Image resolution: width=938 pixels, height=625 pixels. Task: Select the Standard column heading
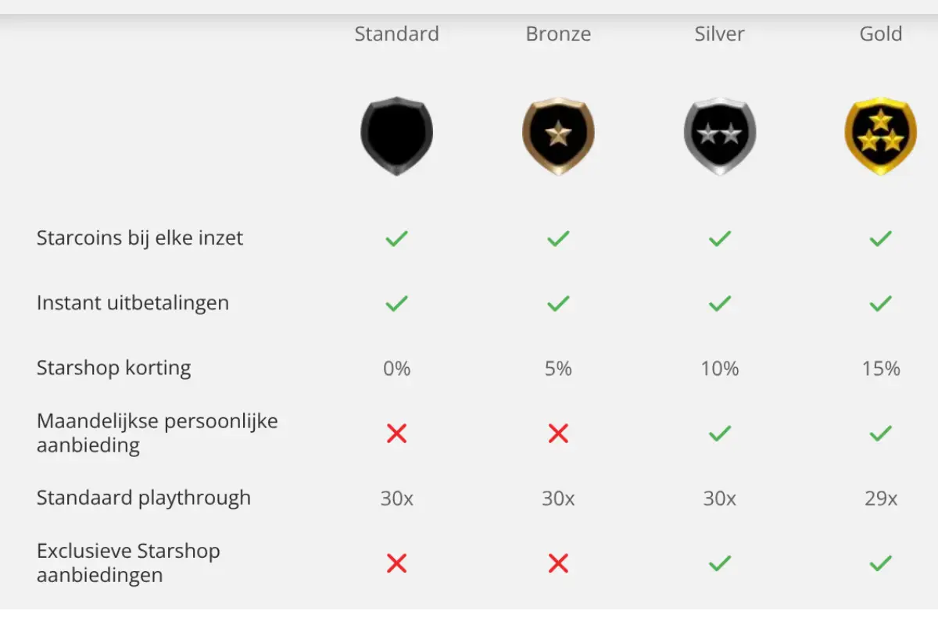pos(396,34)
